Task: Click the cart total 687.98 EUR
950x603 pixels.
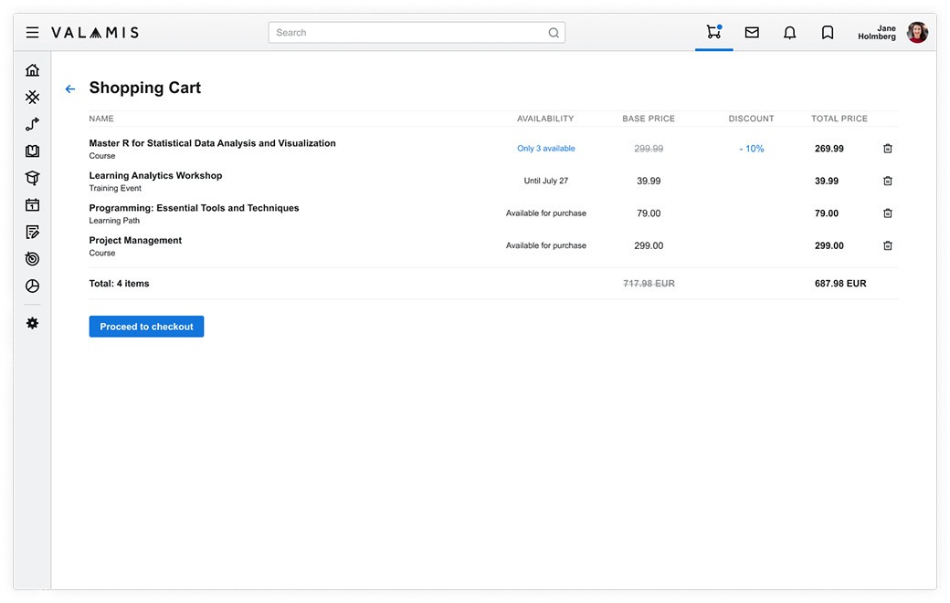Action: pyautogui.click(x=840, y=283)
